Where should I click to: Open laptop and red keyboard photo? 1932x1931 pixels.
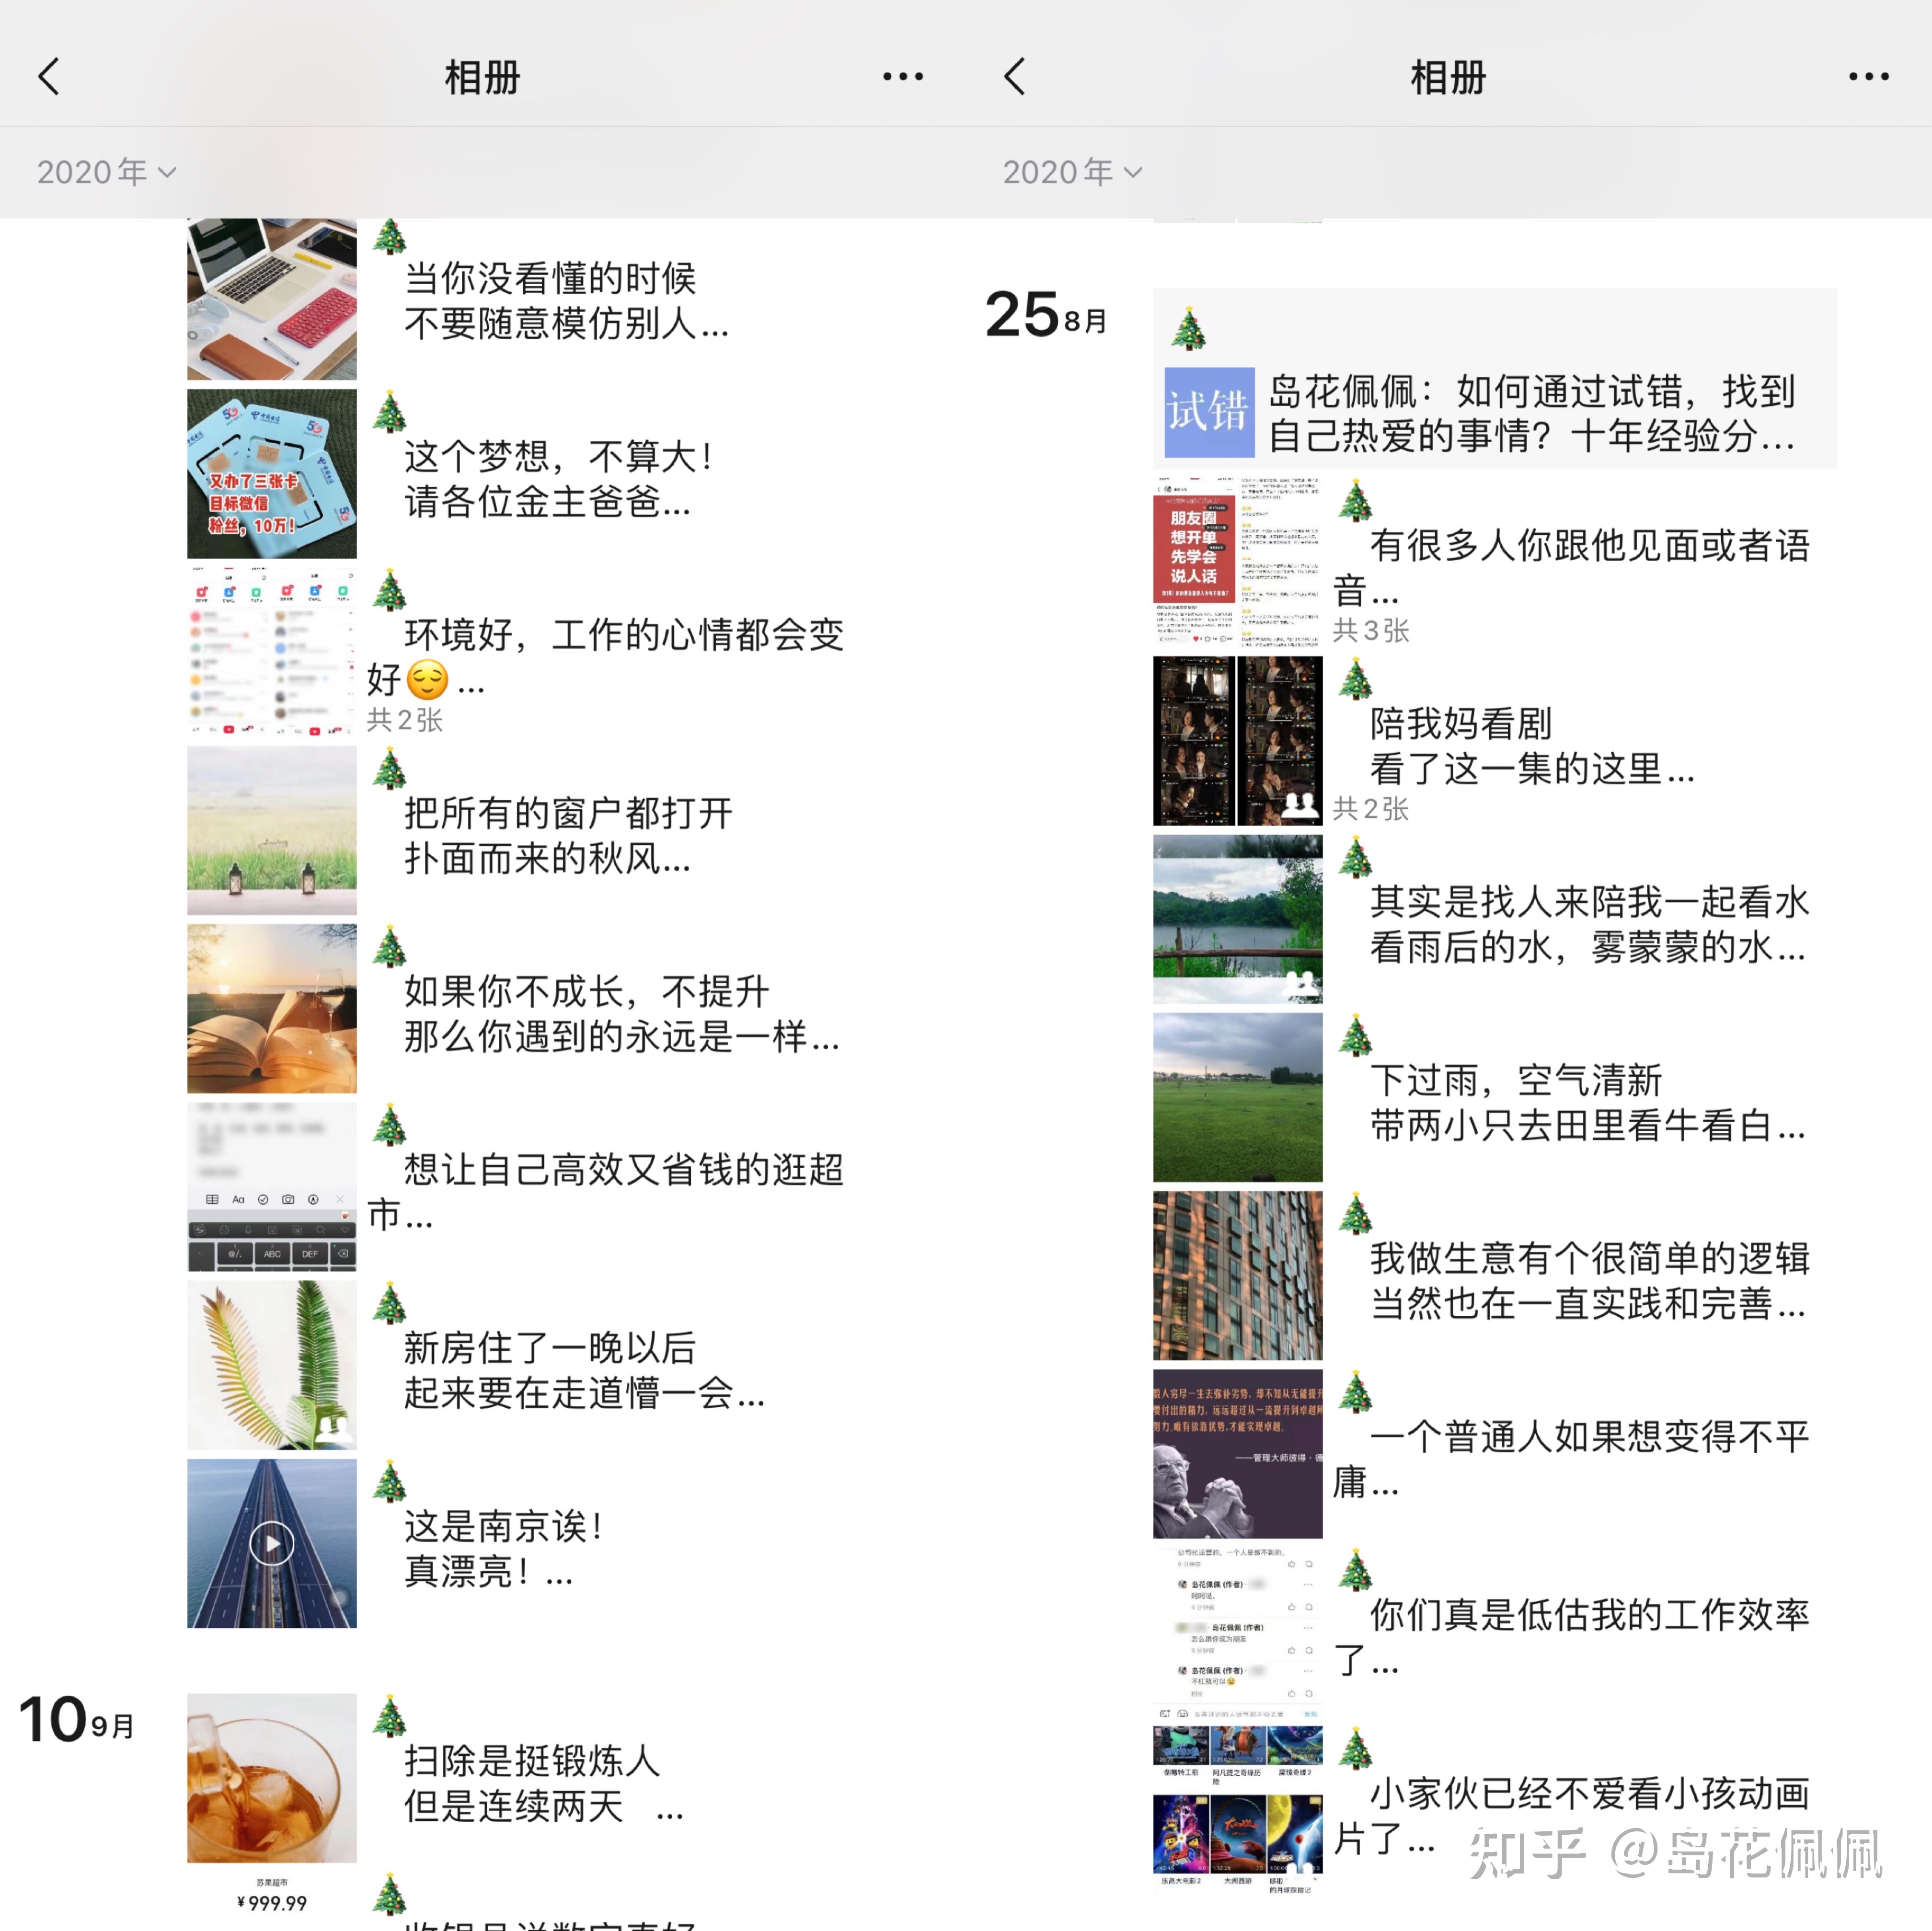point(272,298)
